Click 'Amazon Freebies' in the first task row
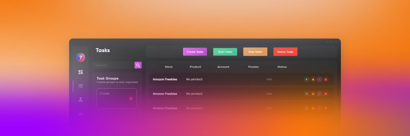410x136 pixels. point(165,79)
